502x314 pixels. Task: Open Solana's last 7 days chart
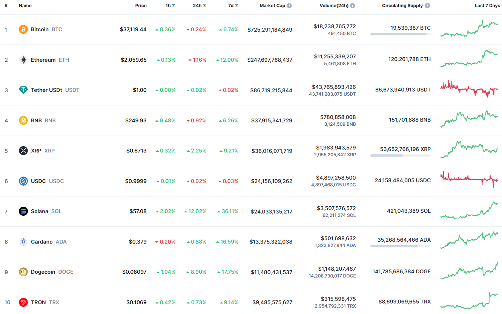469,210
